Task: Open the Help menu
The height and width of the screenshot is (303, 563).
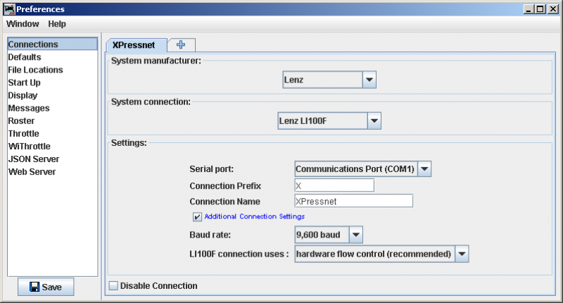Action: coord(57,24)
